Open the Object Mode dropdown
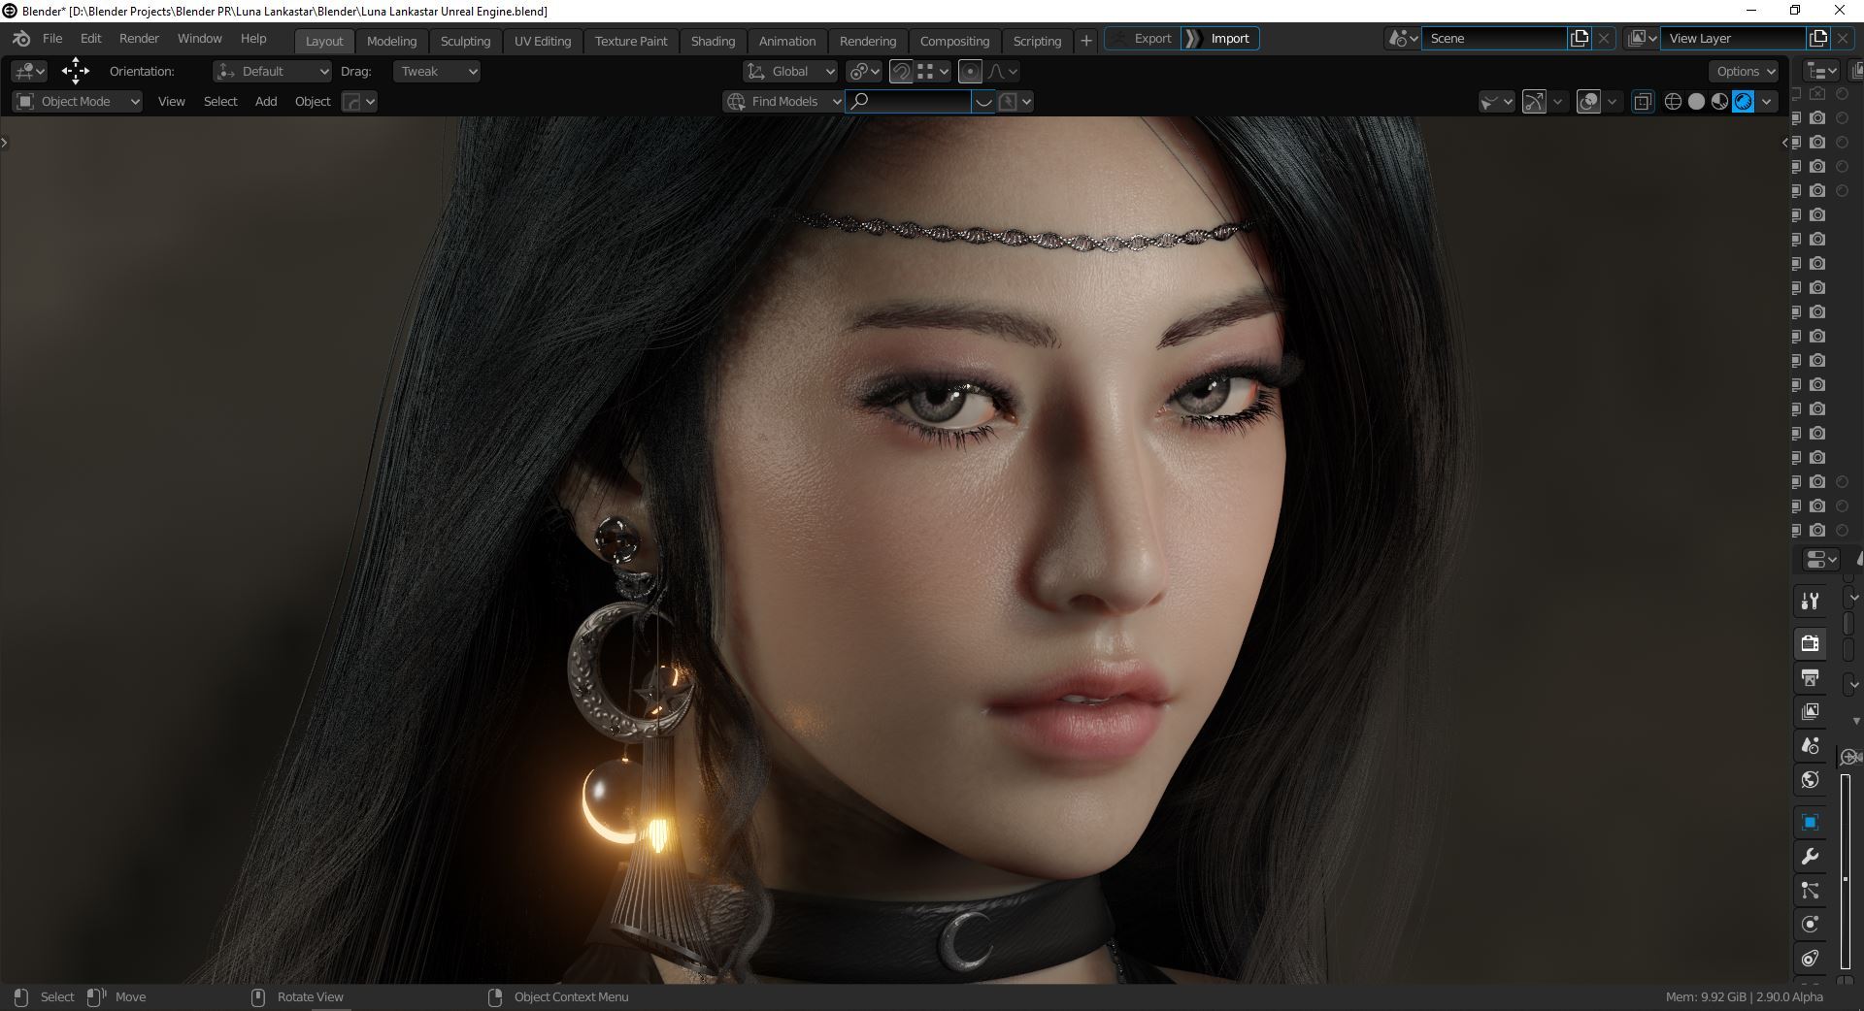The height and width of the screenshot is (1011, 1864). pos(79,102)
